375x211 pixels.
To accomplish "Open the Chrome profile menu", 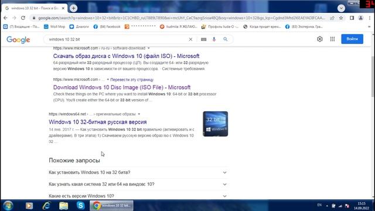I will click(361, 18).
